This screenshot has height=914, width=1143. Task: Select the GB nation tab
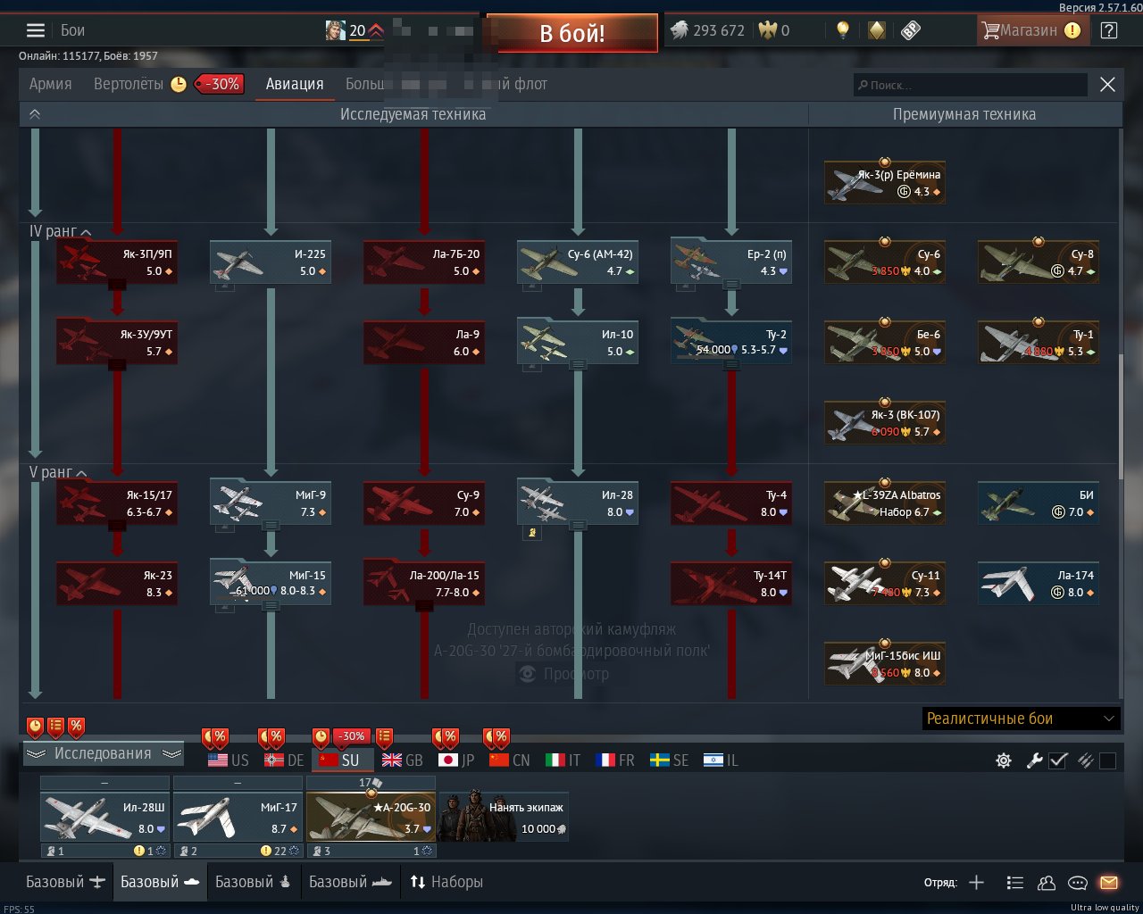pos(403,760)
